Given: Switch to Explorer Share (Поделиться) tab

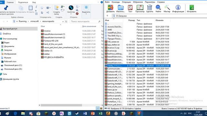Looking at the screenshot, I should click(23, 2).
